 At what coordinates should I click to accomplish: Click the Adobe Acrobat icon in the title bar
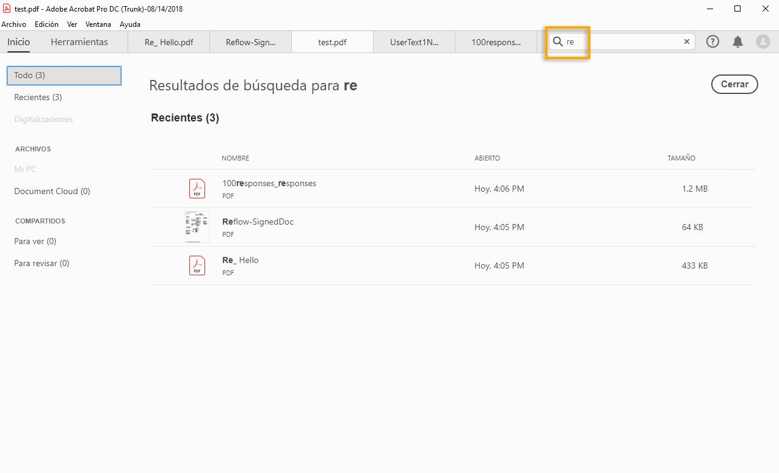(7, 9)
